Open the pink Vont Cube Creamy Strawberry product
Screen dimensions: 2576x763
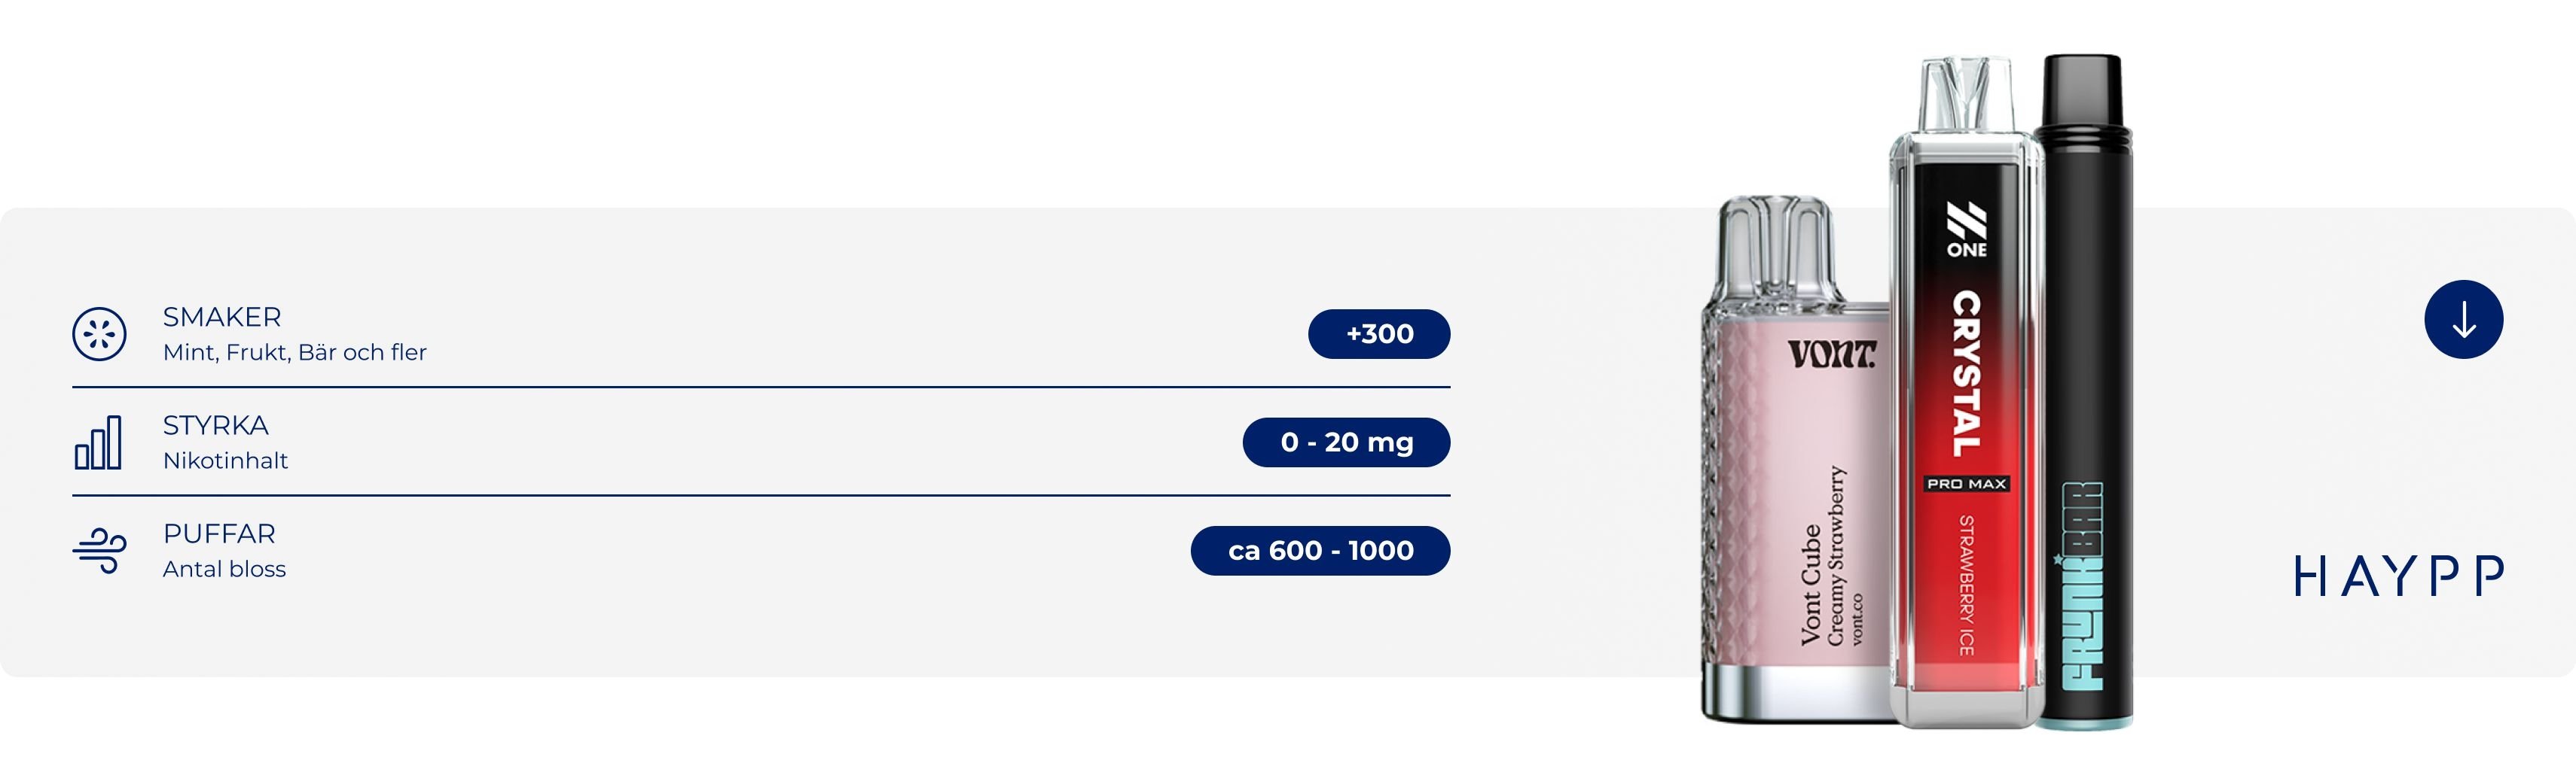(1795, 460)
